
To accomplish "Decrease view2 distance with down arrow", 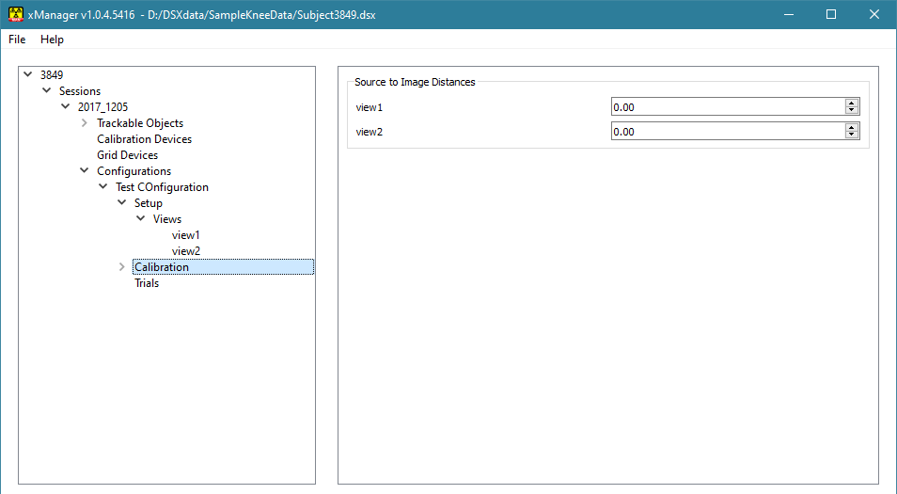I will point(852,135).
